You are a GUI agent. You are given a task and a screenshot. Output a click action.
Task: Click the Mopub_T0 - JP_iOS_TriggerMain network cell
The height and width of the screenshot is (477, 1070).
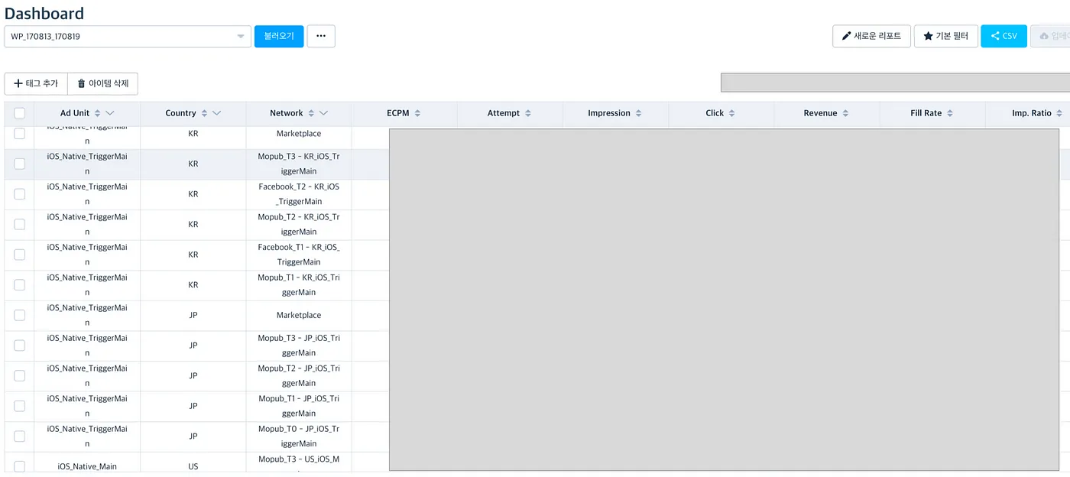click(x=299, y=436)
